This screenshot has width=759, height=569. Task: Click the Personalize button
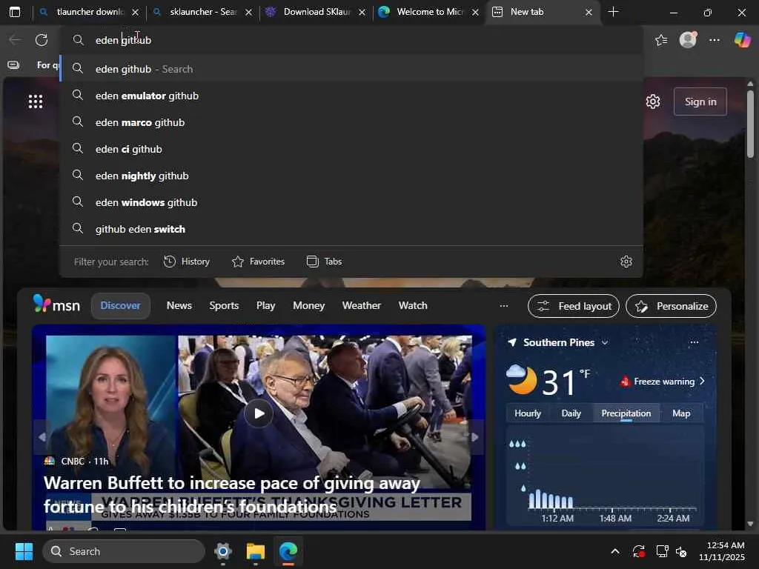point(672,306)
